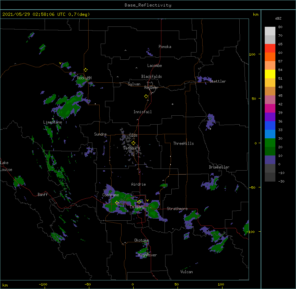The width and height of the screenshot is (296, 289).
Task: Select the light gray 80 dBZ swatch
Action: point(270,31)
